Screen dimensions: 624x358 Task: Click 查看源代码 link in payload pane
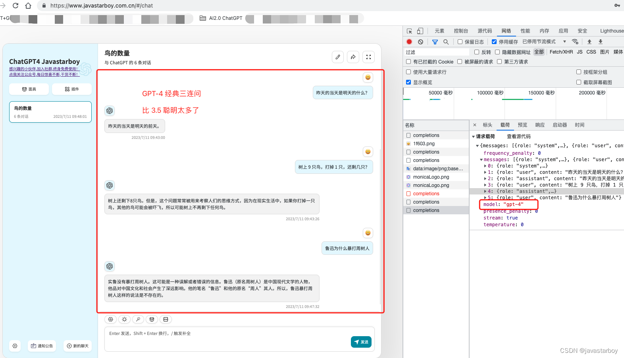tap(518, 137)
